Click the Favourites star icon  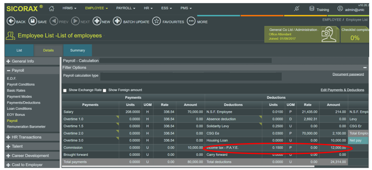(x=157, y=22)
